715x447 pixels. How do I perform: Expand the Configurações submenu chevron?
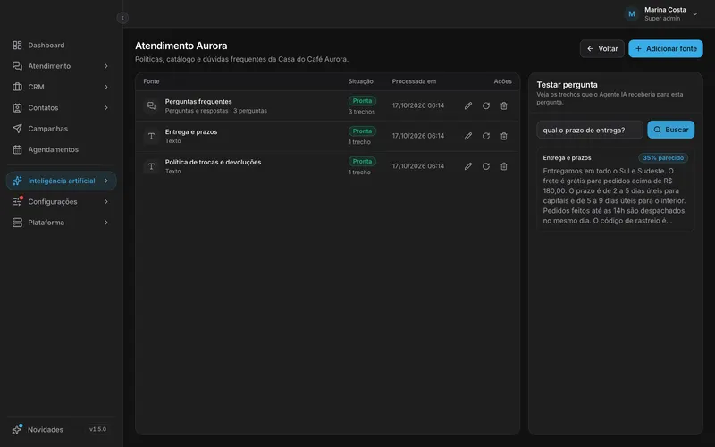105,202
